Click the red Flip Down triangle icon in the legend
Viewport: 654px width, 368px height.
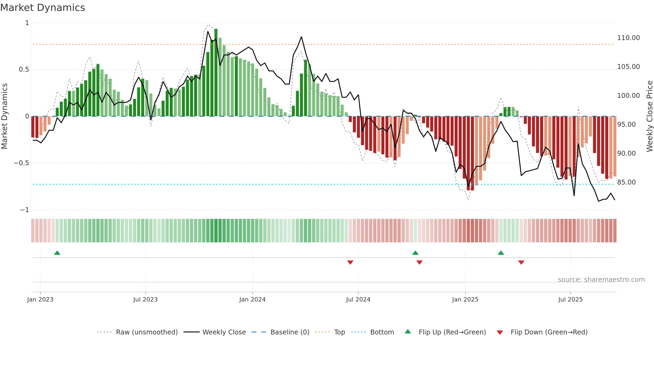[500, 333]
